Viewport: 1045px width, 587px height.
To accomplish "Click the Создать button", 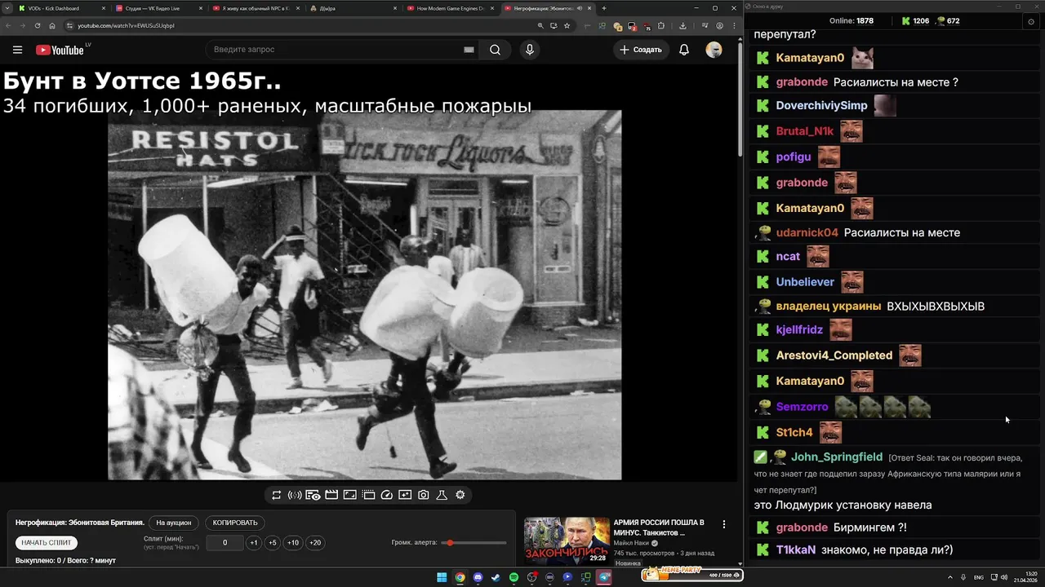I will (x=642, y=50).
